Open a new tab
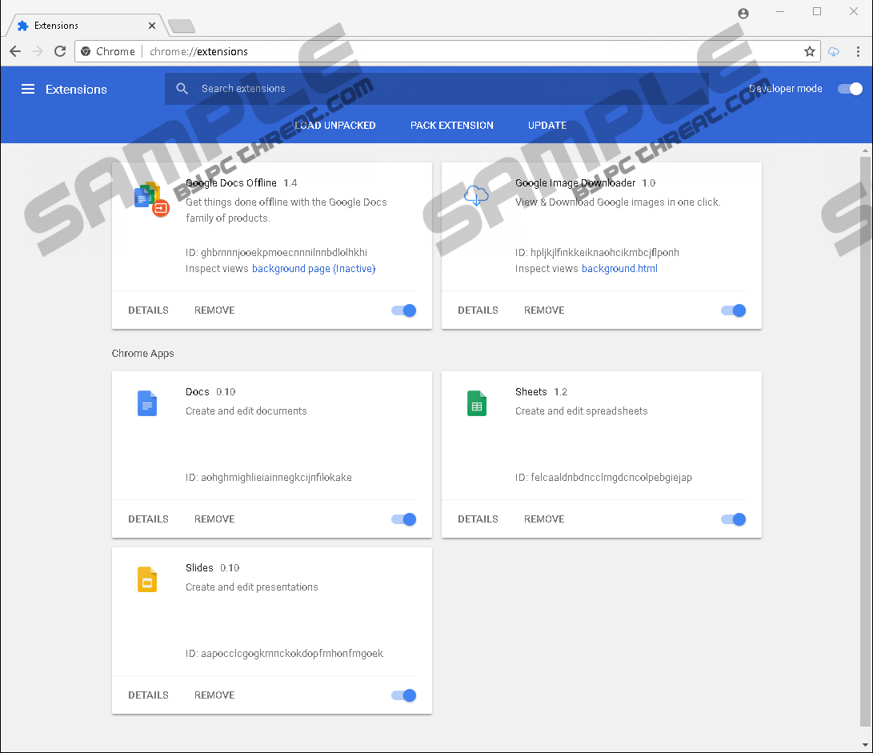 182,26
